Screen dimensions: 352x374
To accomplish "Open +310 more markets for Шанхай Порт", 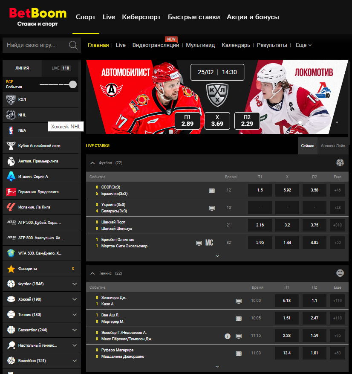I will coord(337,225).
